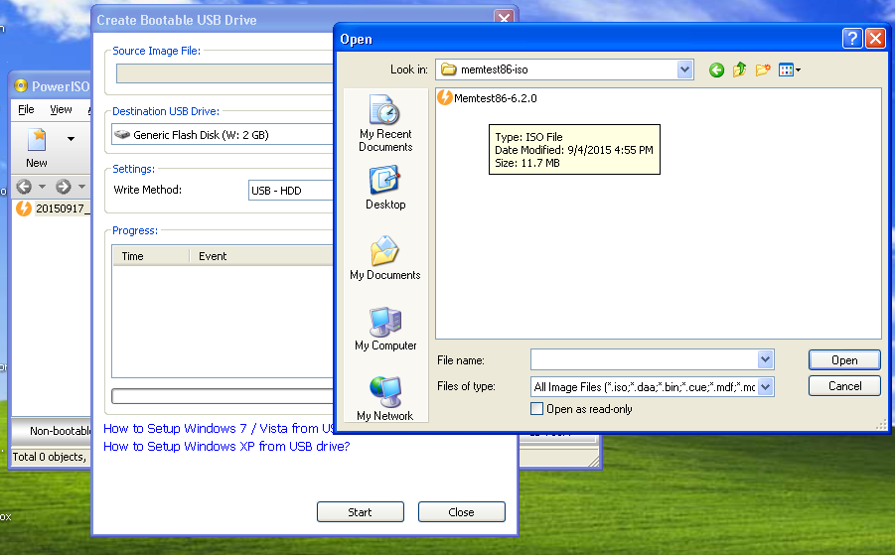Viewport: 895px width, 555px height.
Task: Click folder icon in Look in box
Action: pos(449,69)
